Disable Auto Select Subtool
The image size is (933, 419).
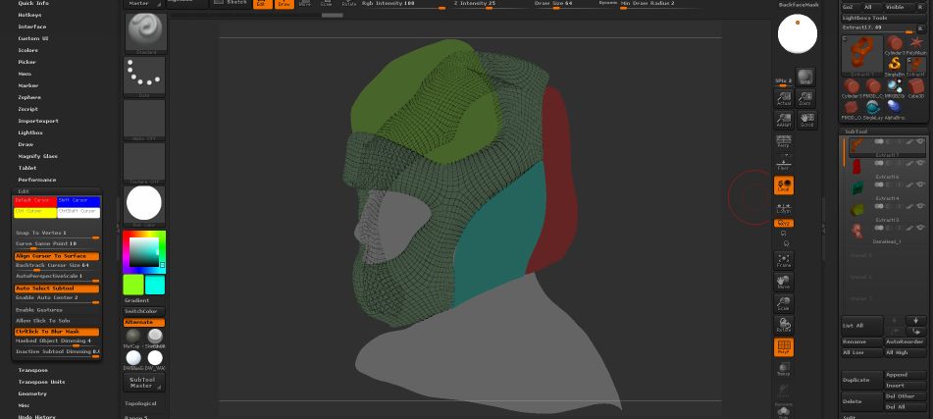[x=56, y=288]
